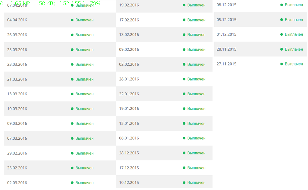Click Выплачен status for 15.01.2016
The width and height of the screenshot is (308, 190).
[x=196, y=123]
